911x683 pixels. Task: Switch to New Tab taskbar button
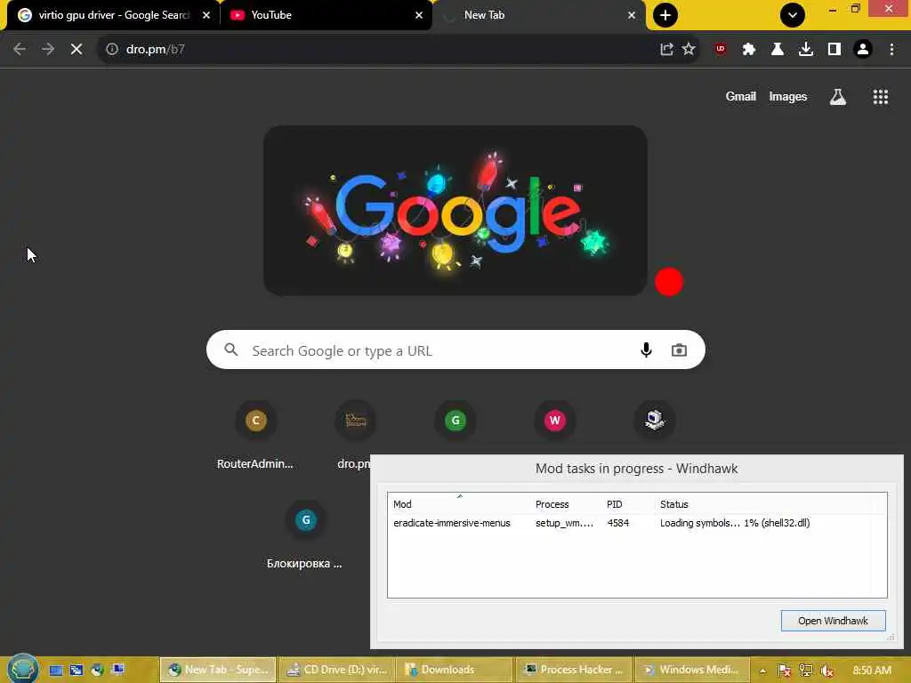pyautogui.click(x=218, y=670)
